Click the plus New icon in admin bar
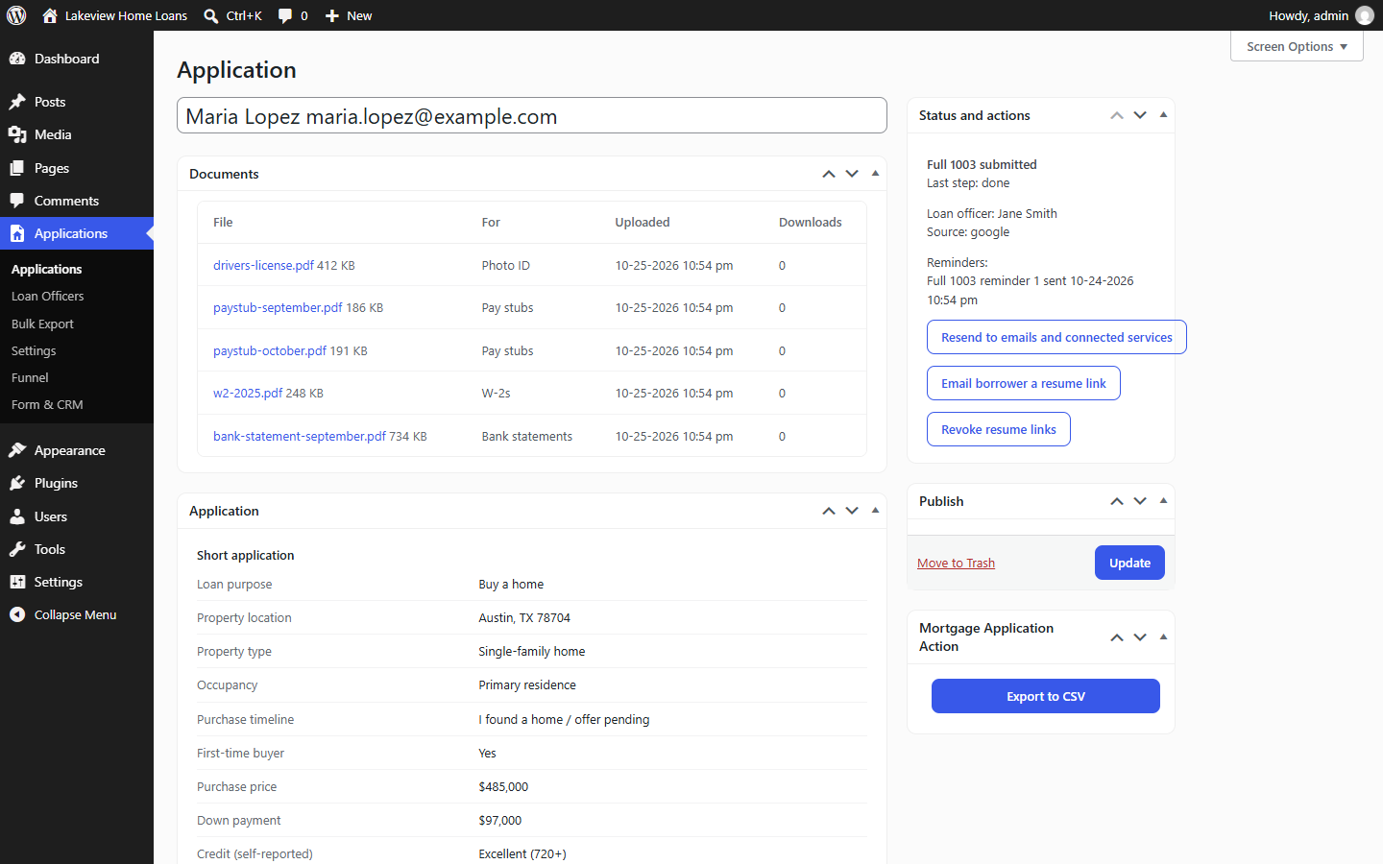 [332, 15]
